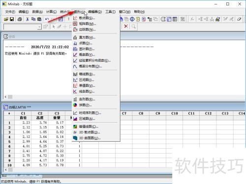Viewport: 246px width, 184px height.
Task: Click the red X cancel icon
Action: click(x=126, y=26)
